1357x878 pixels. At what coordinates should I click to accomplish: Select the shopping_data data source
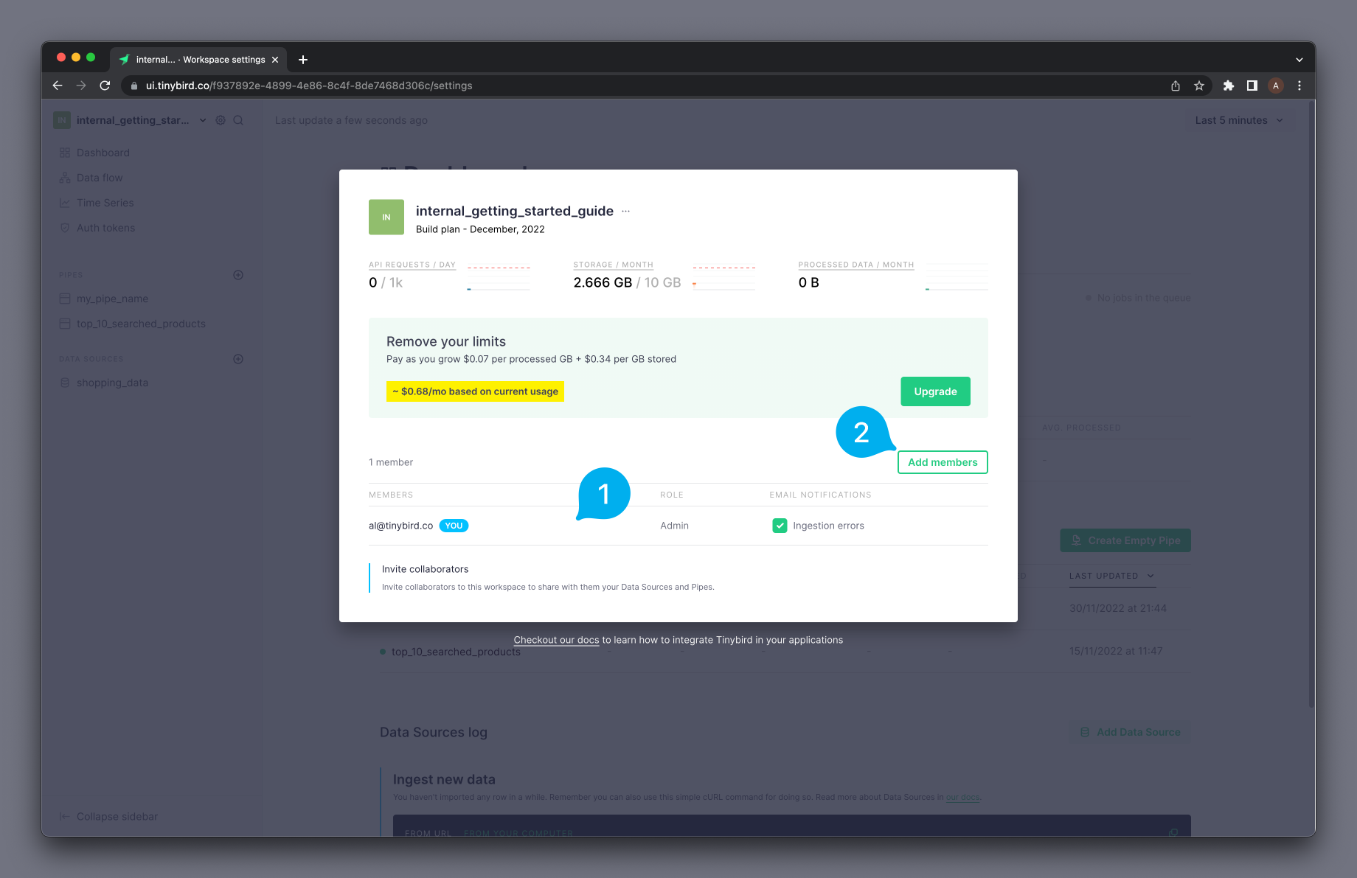pyautogui.click(x=112, y=383)
